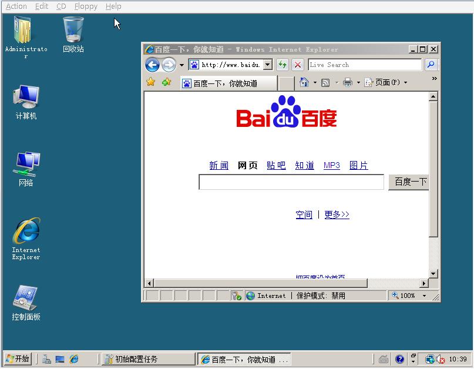Click the Refresh page icon
The image size is (474, 369).
tap(283, 65)
